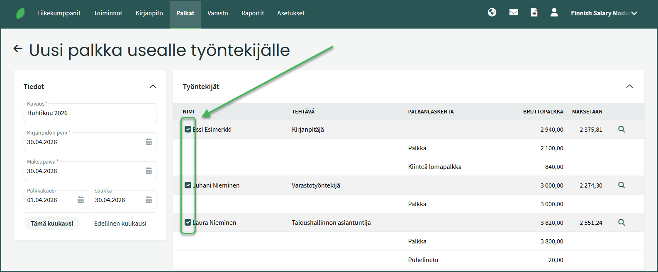Click the Kuvaus input field
The image size is (658, 272).
(x=90, y=113)
